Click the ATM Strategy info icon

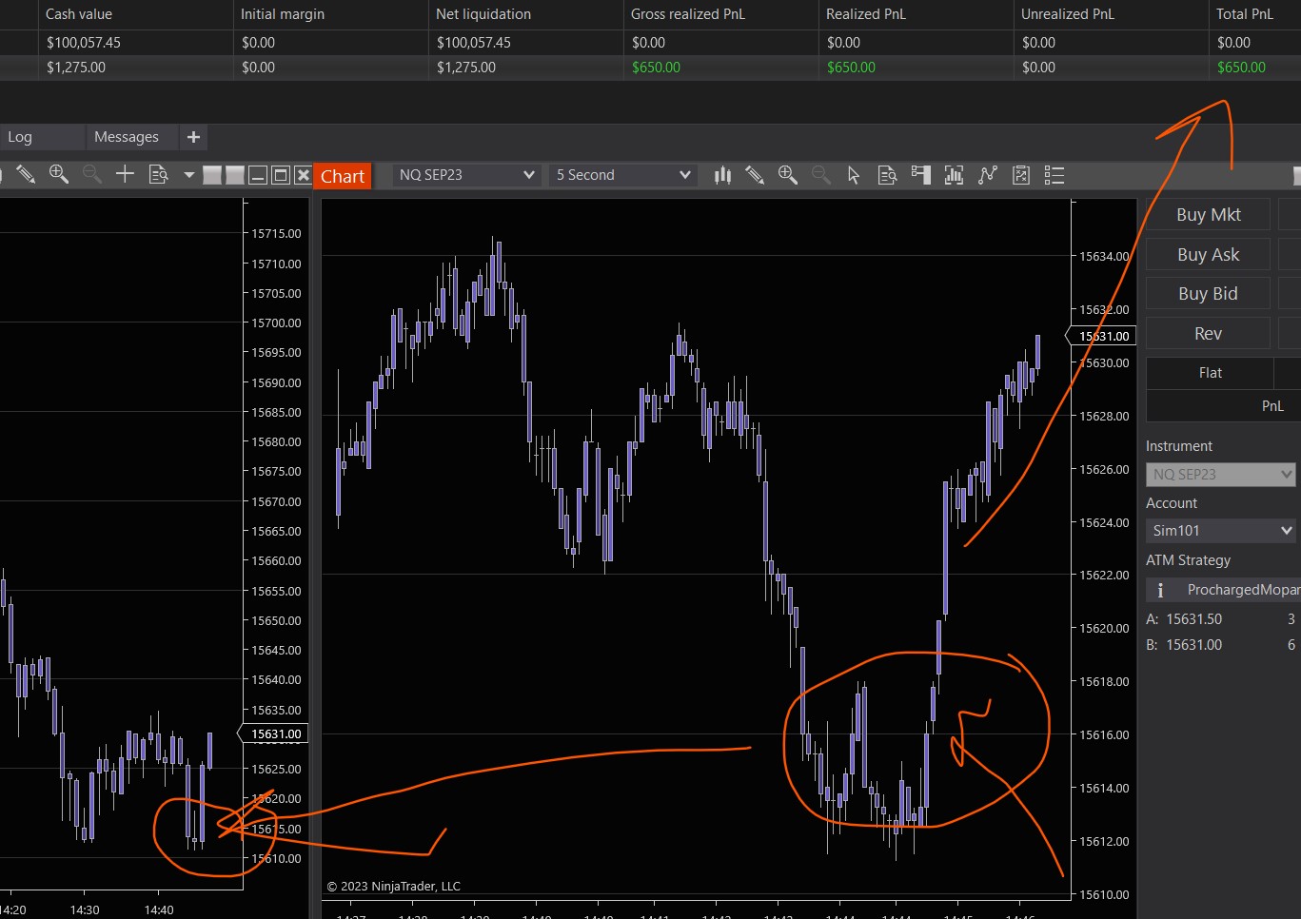point(1160,590)
